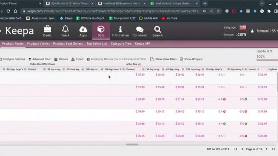Open Amazon.com Spen... bookmark

41,18
